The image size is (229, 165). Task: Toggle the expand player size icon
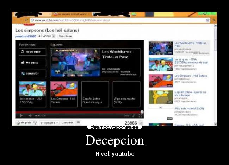pos(134,116)
